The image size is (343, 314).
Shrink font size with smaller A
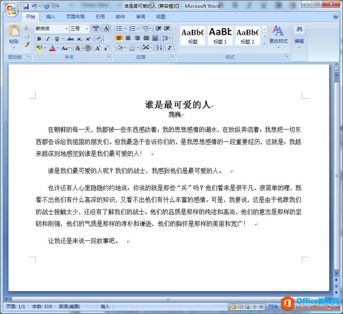click(106, 48)
